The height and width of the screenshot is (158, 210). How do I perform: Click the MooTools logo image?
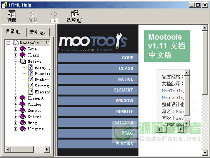pos(93,42)
